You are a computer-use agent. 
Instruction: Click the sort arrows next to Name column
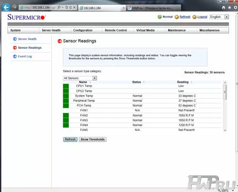pyautogui.click(x=90, y=82)
